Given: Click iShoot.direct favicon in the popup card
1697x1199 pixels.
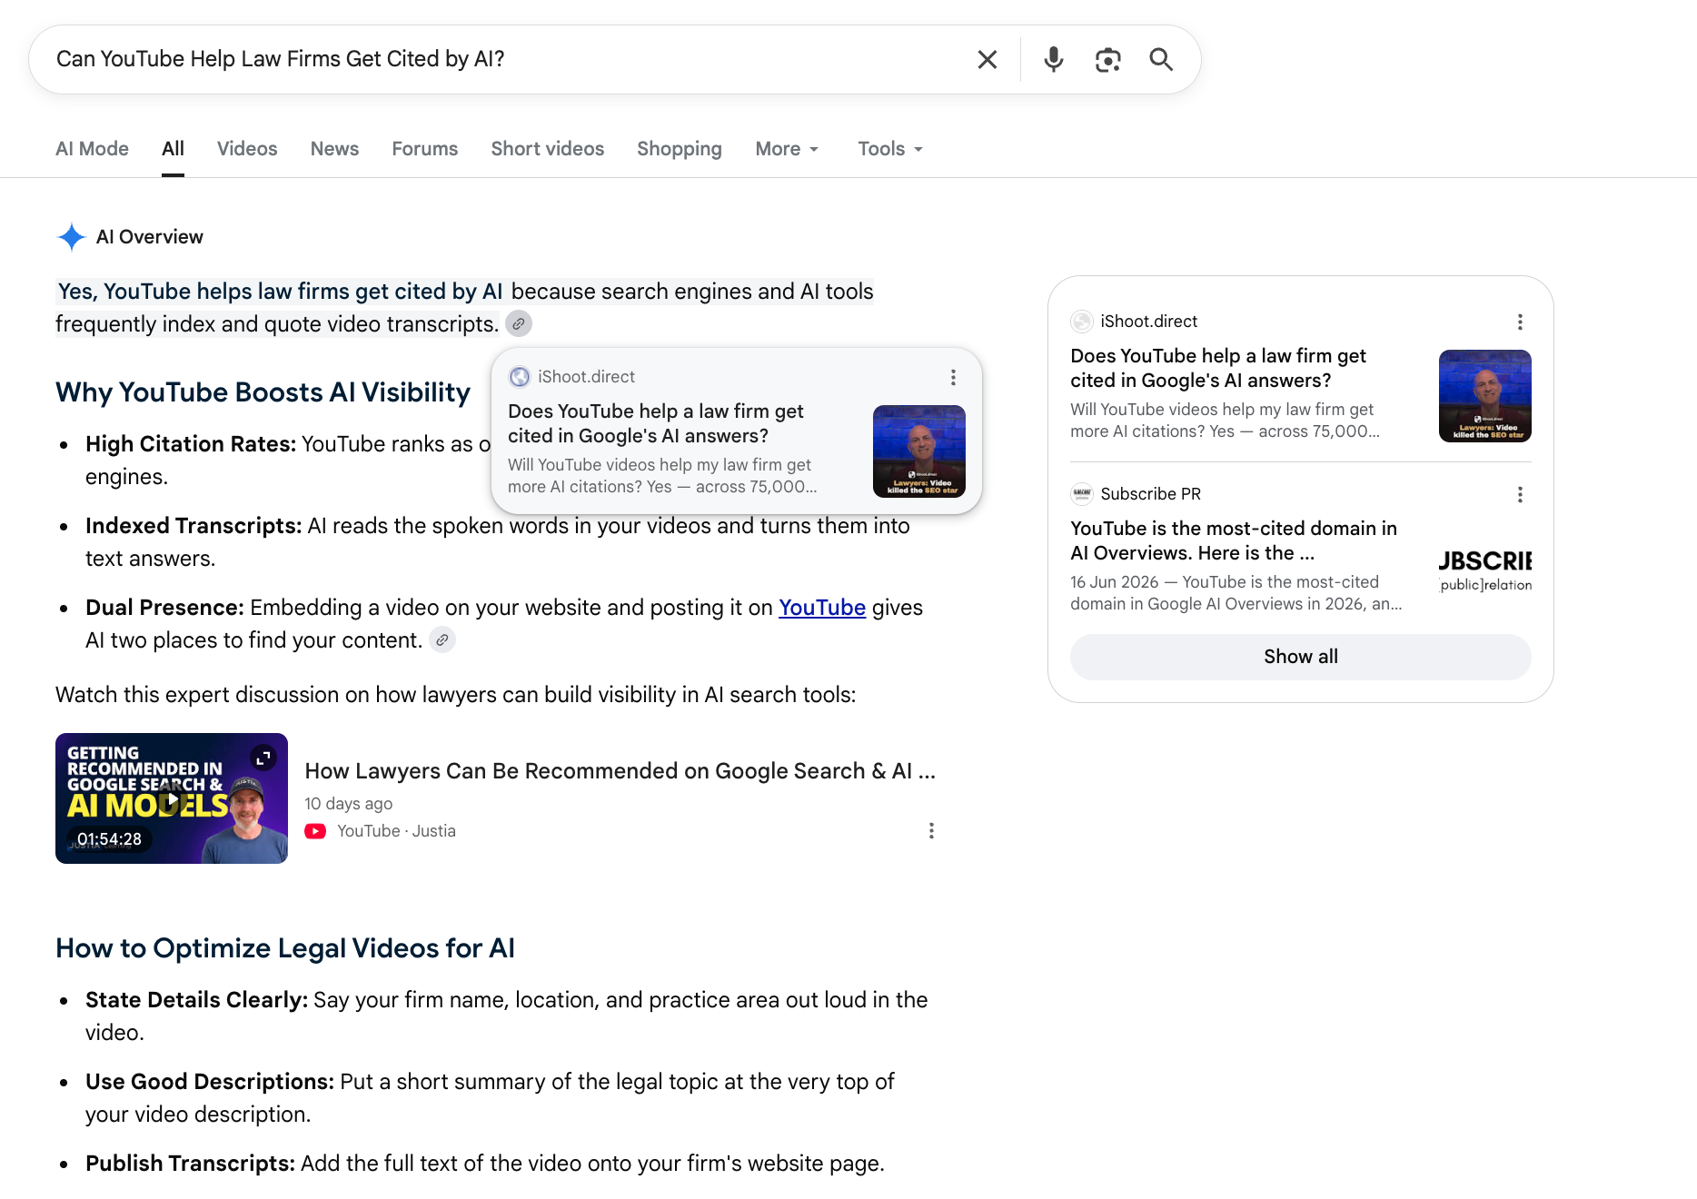Looking at the screenshot, I should (519, 377).
